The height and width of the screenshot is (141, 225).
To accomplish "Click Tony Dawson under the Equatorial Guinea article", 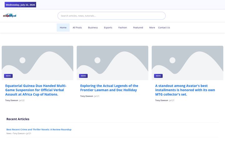I will [12, 101].
